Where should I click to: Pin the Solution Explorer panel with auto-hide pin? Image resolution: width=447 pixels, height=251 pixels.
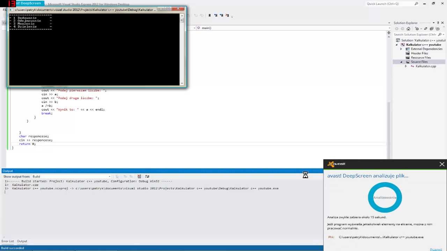pos(438,23)
